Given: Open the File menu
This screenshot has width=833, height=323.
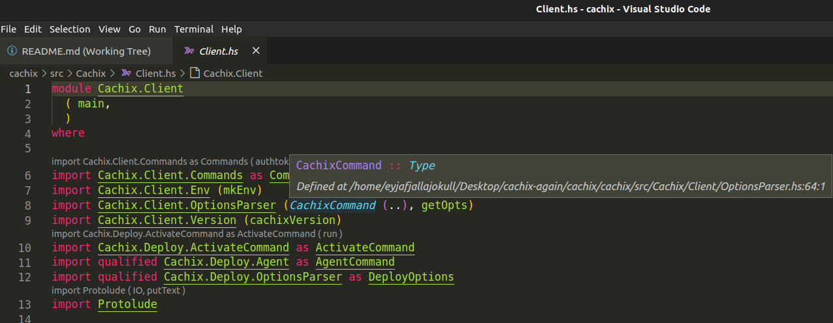Looking at the screenshot, I should coord(8,29).
